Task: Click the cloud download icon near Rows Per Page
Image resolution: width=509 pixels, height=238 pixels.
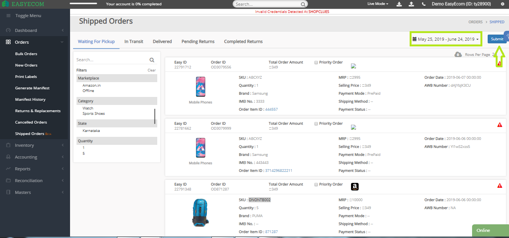Action: [x=458, y=54]
